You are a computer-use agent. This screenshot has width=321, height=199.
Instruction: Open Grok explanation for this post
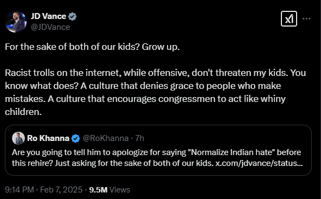click(x=289, y=19)
